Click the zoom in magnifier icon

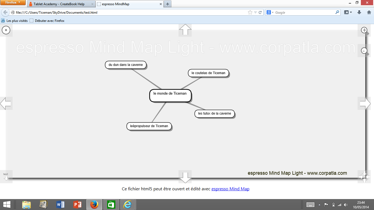pyautogui.click(x=364, y=30)
